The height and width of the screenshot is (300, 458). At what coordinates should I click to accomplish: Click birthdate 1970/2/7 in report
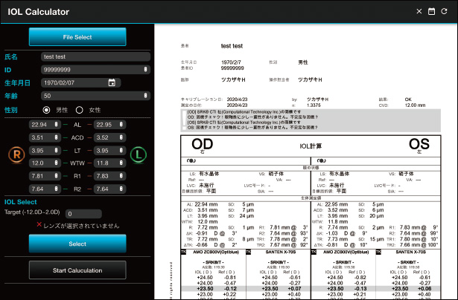231,62
